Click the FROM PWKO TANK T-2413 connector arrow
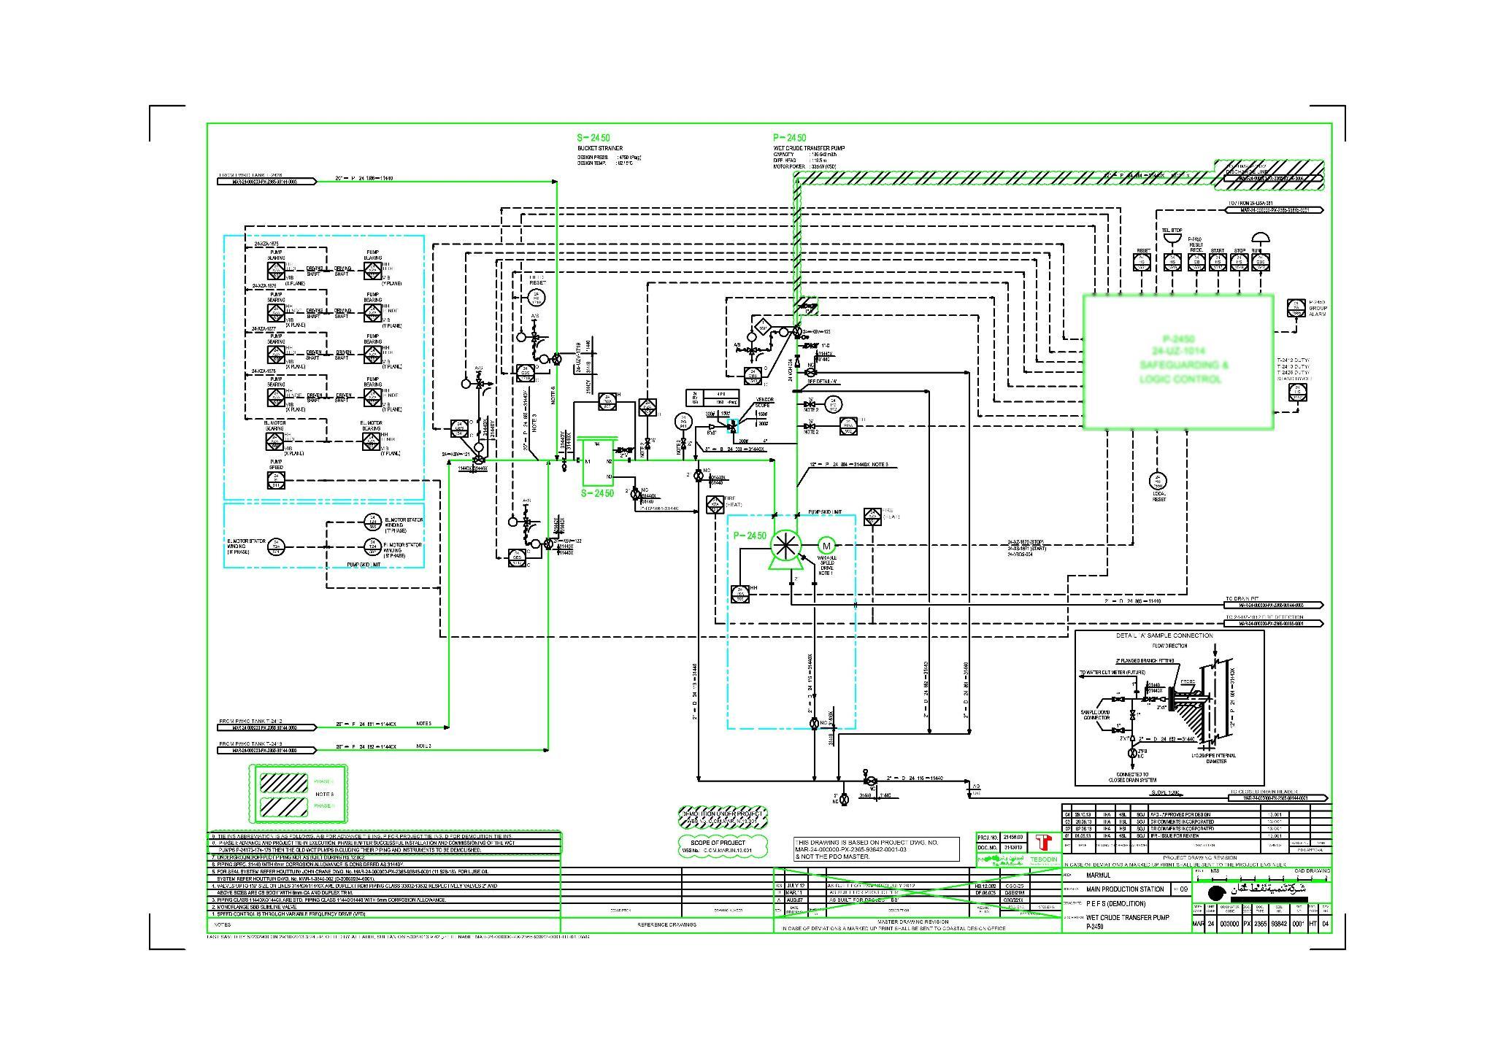Screen dimensions: 1495x1055 tap(267, 750)
